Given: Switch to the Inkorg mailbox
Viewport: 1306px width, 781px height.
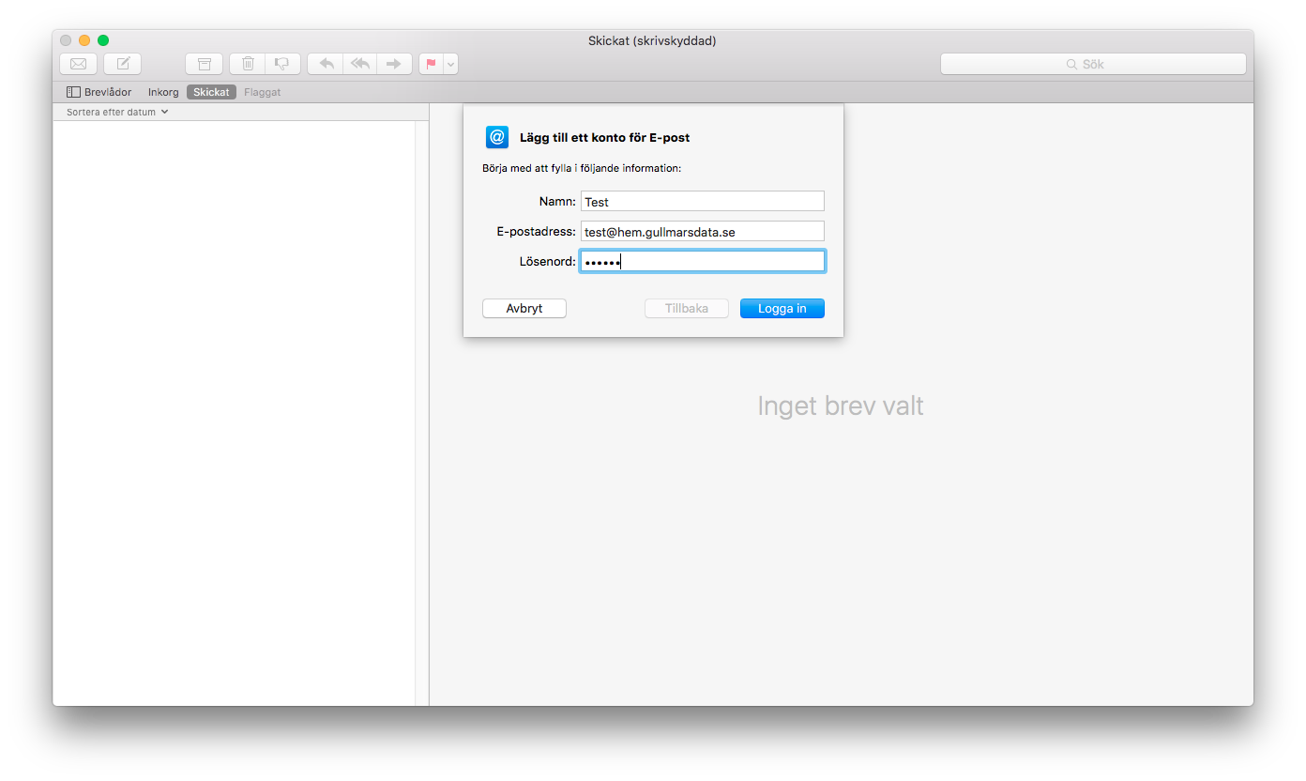Looking at the screenshot, I should click(163, 92).
